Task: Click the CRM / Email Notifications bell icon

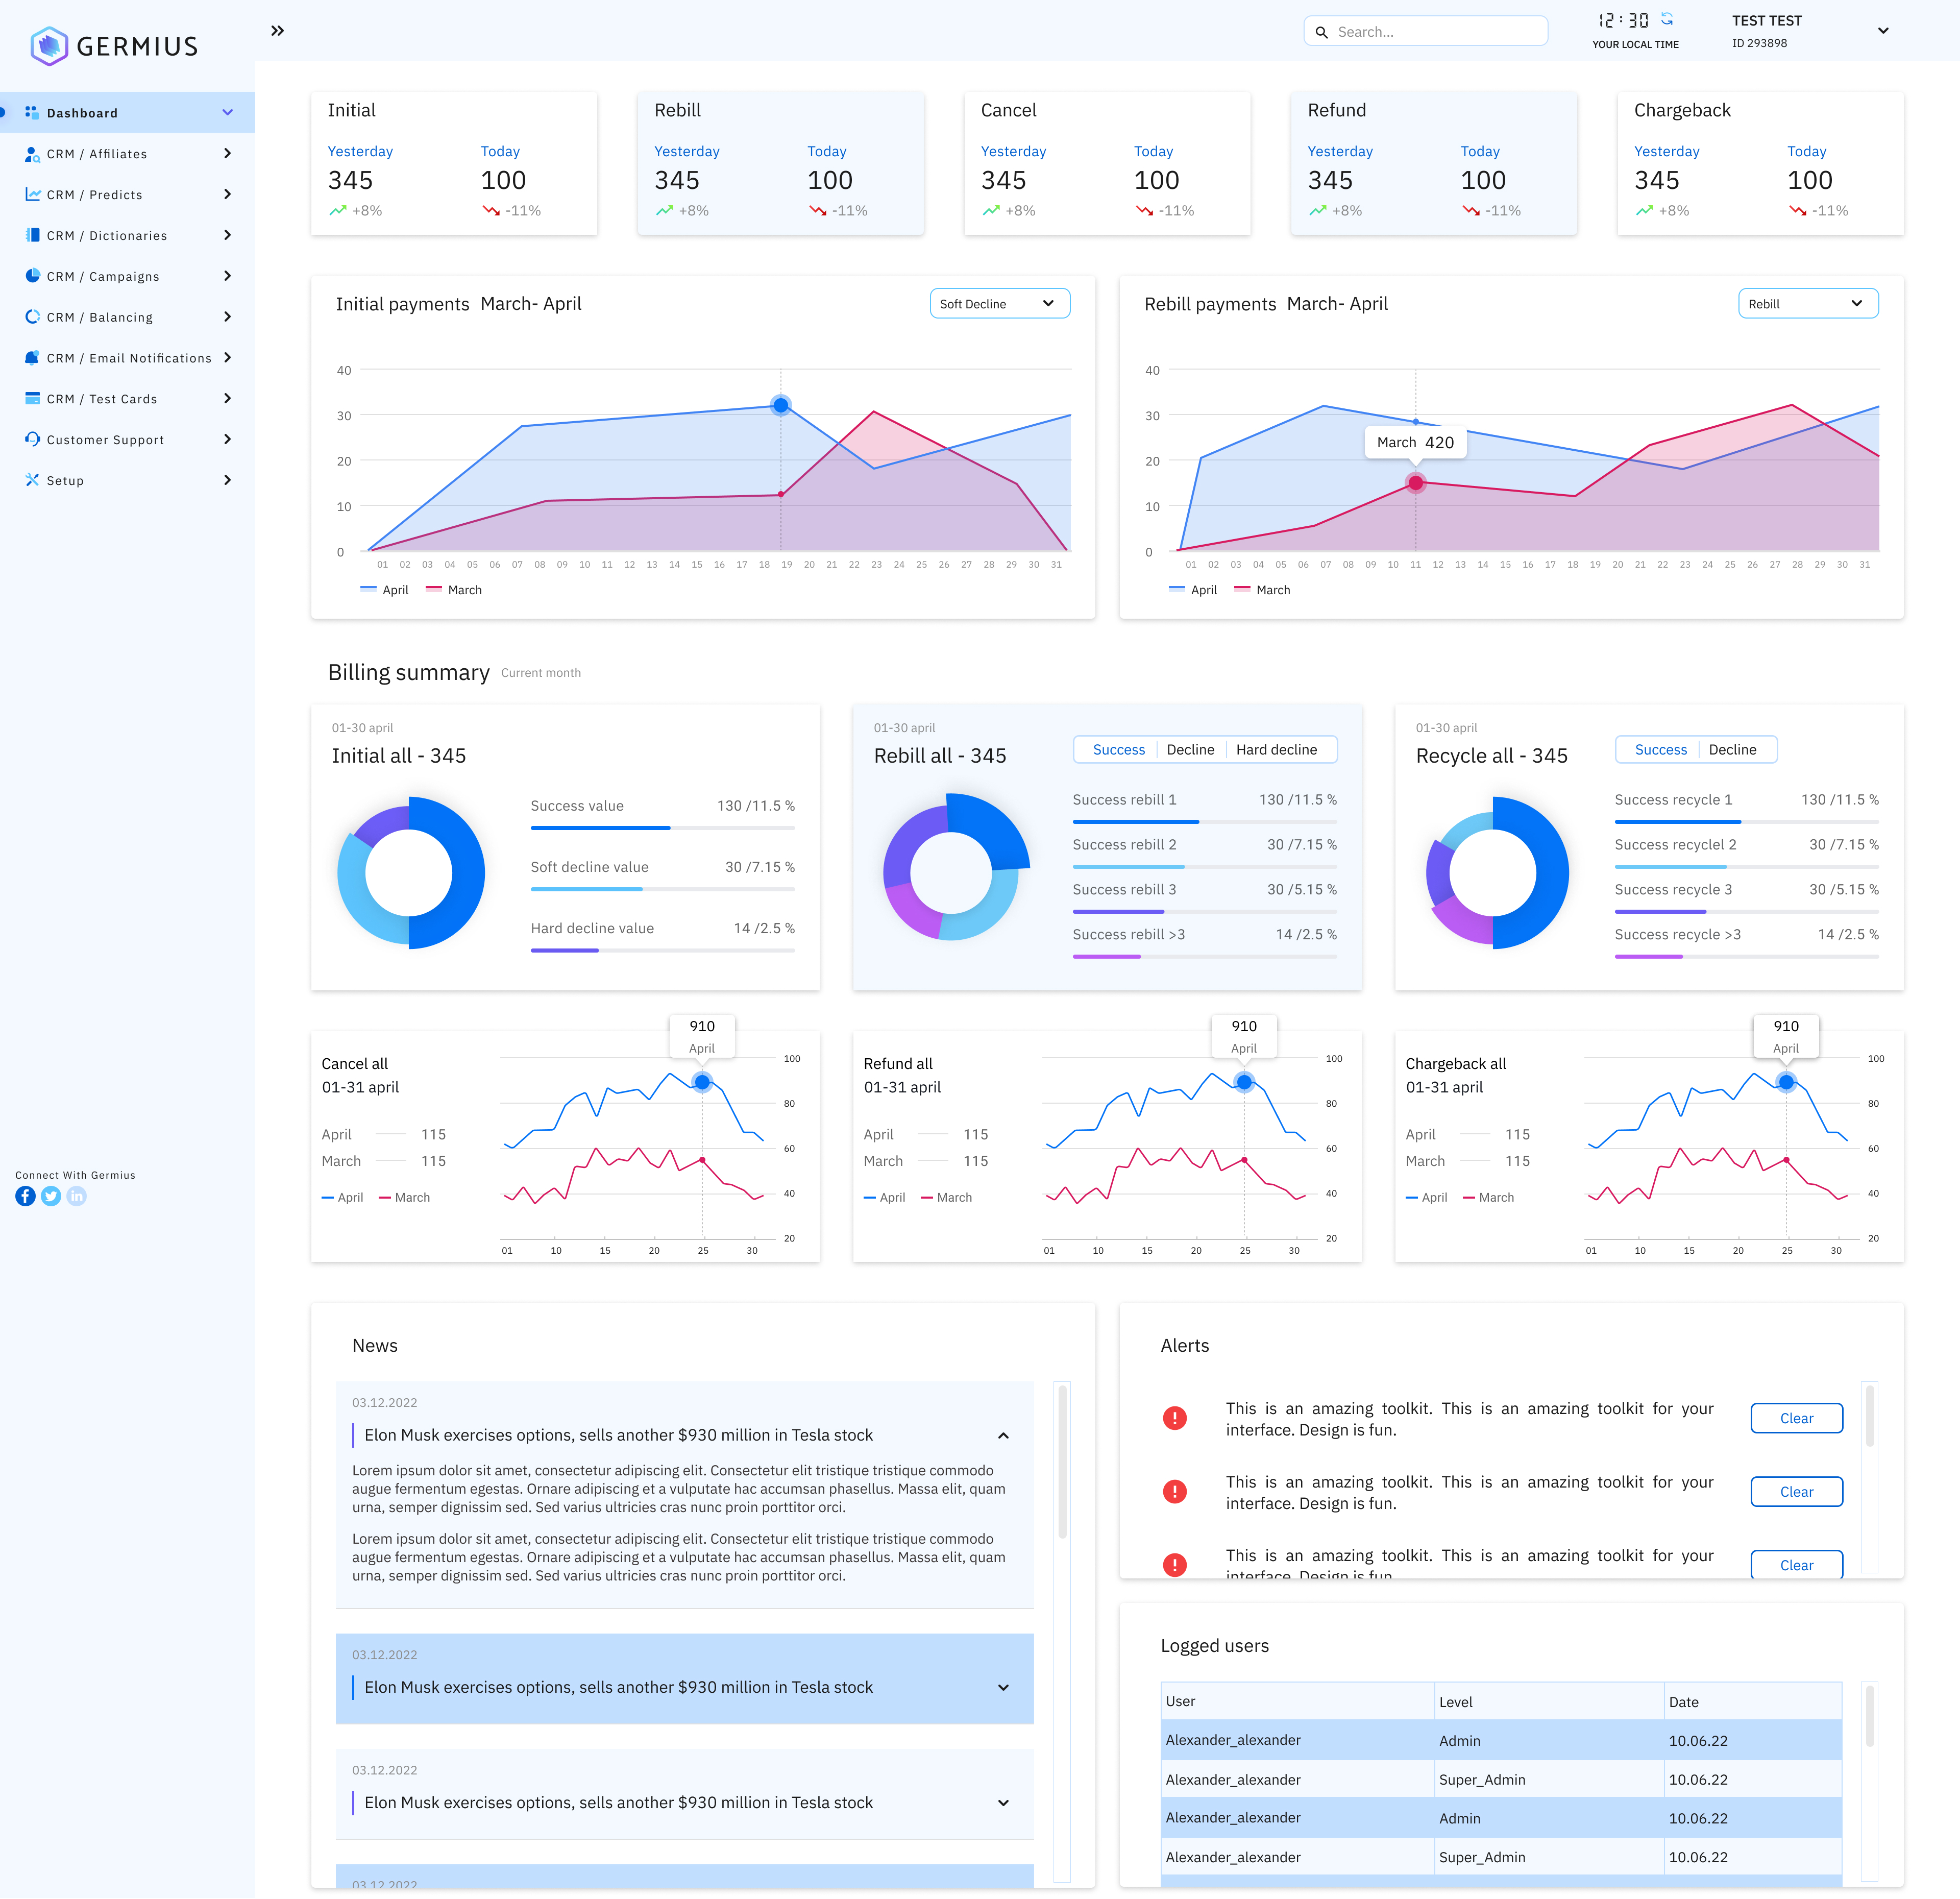Action: click(32, 358)
